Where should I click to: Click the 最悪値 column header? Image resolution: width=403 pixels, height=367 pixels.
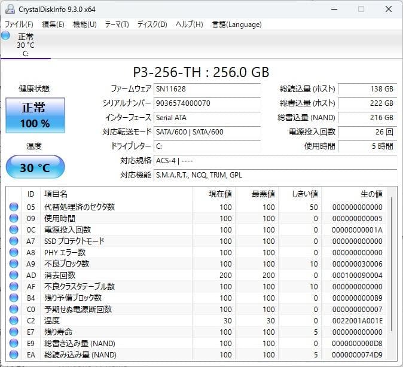(x=257, y=194)
